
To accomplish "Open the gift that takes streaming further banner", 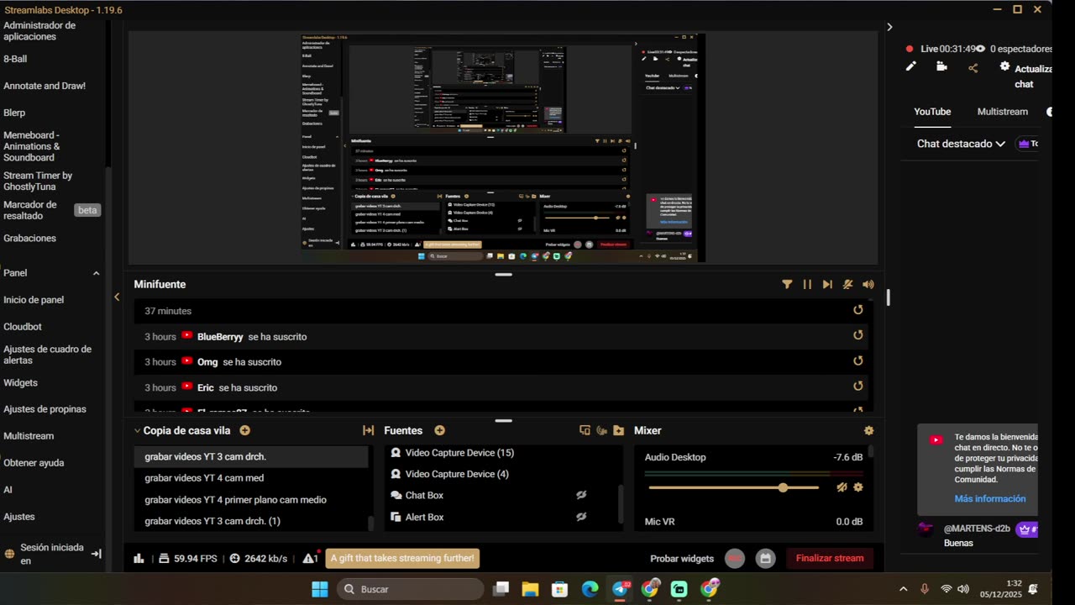I will click(402, 558).
